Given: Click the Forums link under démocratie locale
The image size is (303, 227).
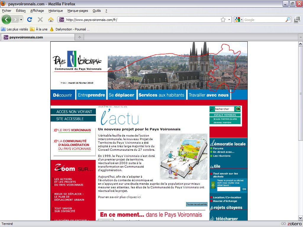Looking at the screenshot, I should coord(218,148).
